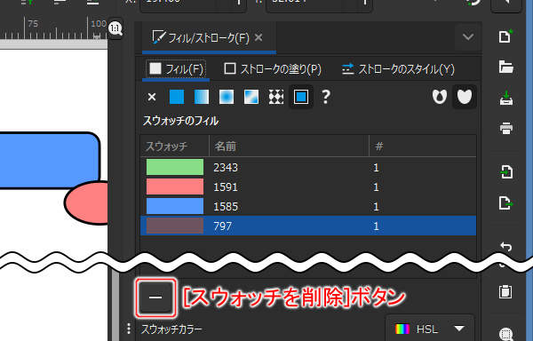Select the blue swatch 1585
The image size is (533, 341).
coord(175,206)
